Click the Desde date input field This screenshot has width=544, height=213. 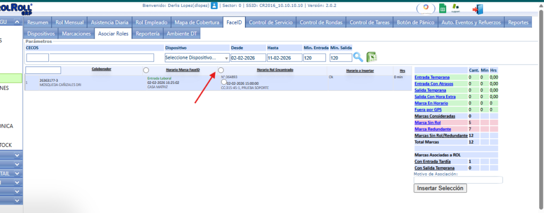click(x=248, y=58)
